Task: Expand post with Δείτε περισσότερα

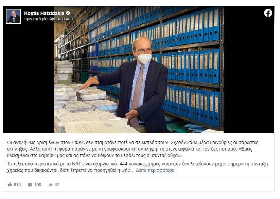Action: 155,170
